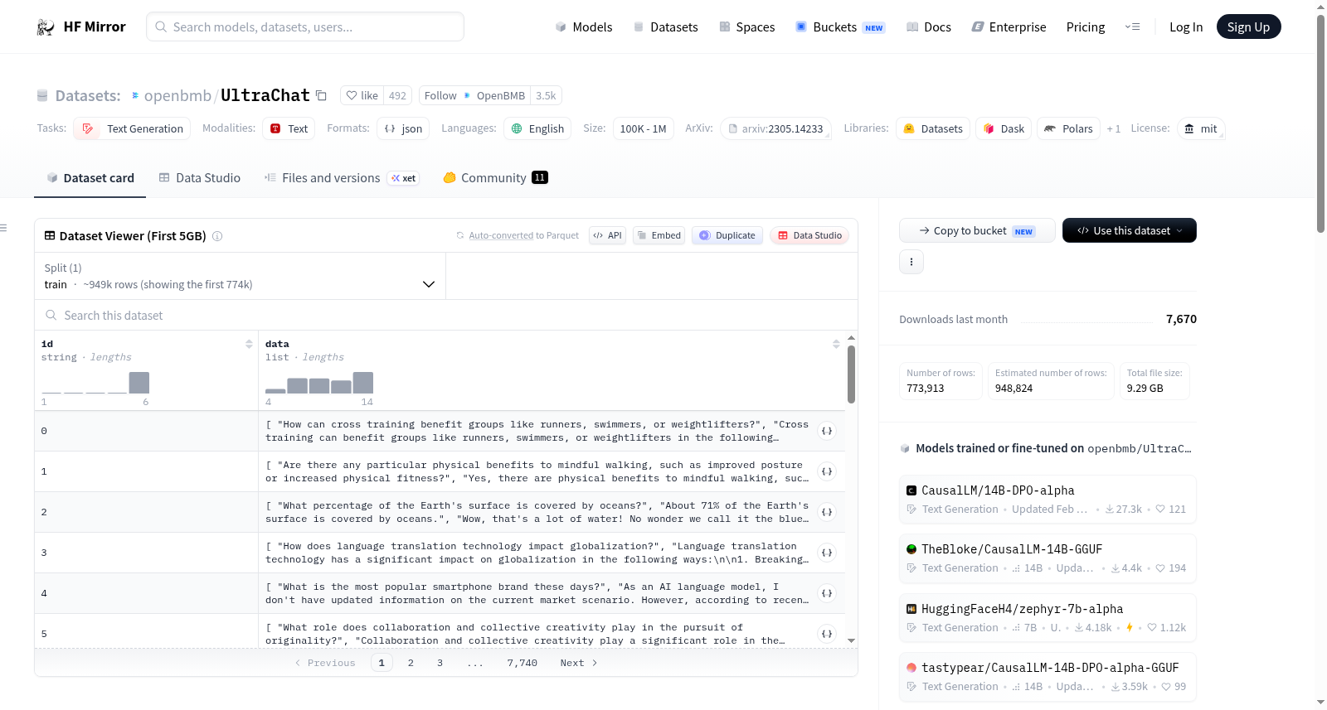
Task: Focus the Search this dataset field
Action: pyautogui.click(x=446, y=316)
